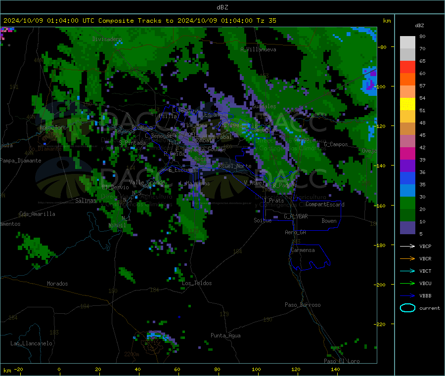Viewport: 445px width, 376px height.
Task: Click the J_Prats map label
Action: (x=274, y=201)
